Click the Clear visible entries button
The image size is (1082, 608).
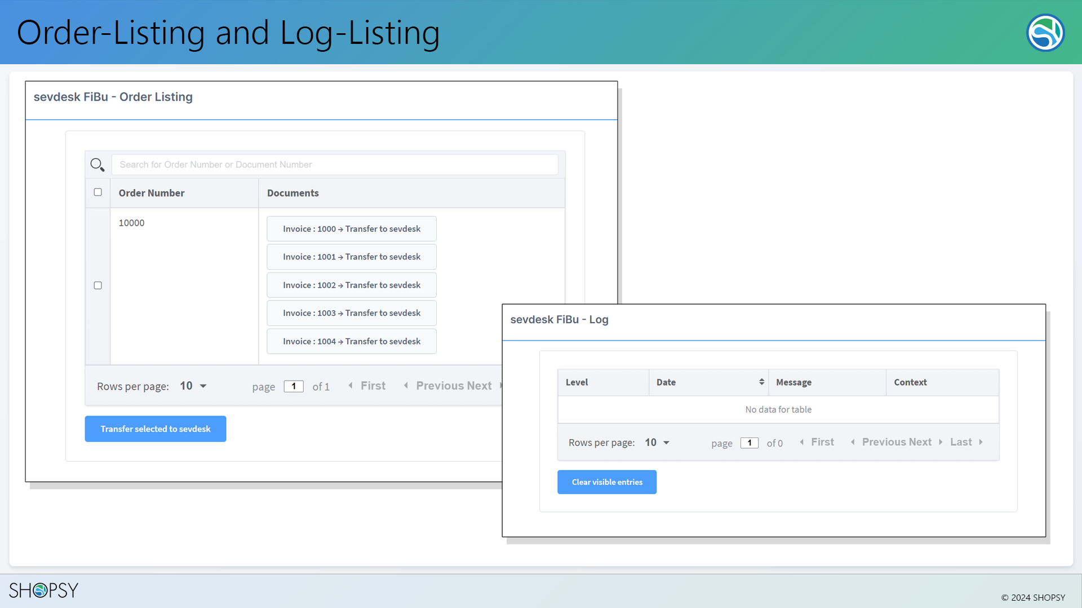(x=606, y=482)
